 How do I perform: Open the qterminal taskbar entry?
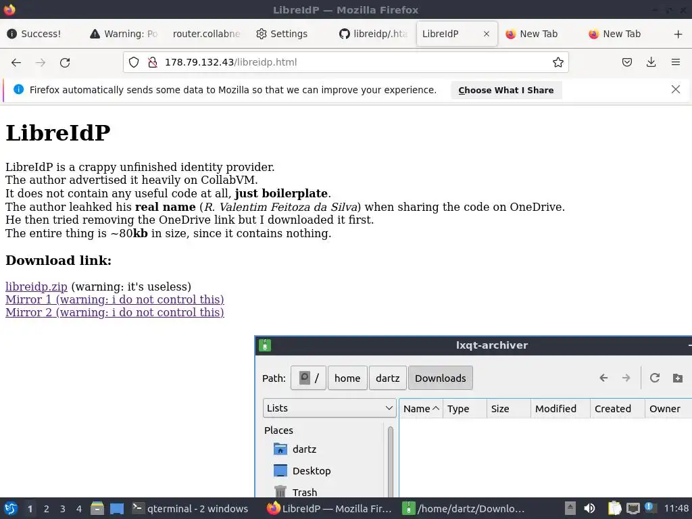[x=190, y=508]
